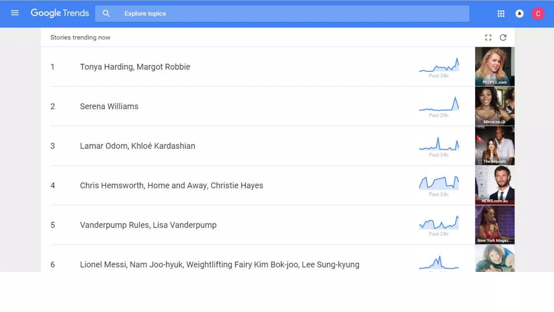Open the Tonya Harding, Margot Robbie story

tap(135, 67)
